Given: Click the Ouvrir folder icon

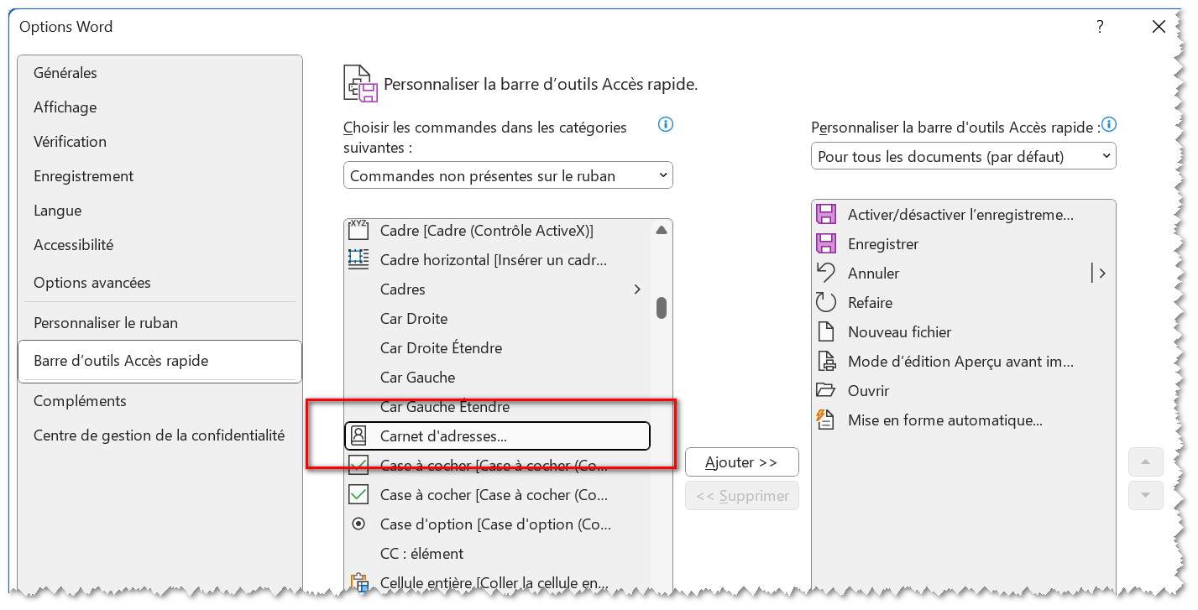Looking at the screenshot, I should (x=826, y=391).
